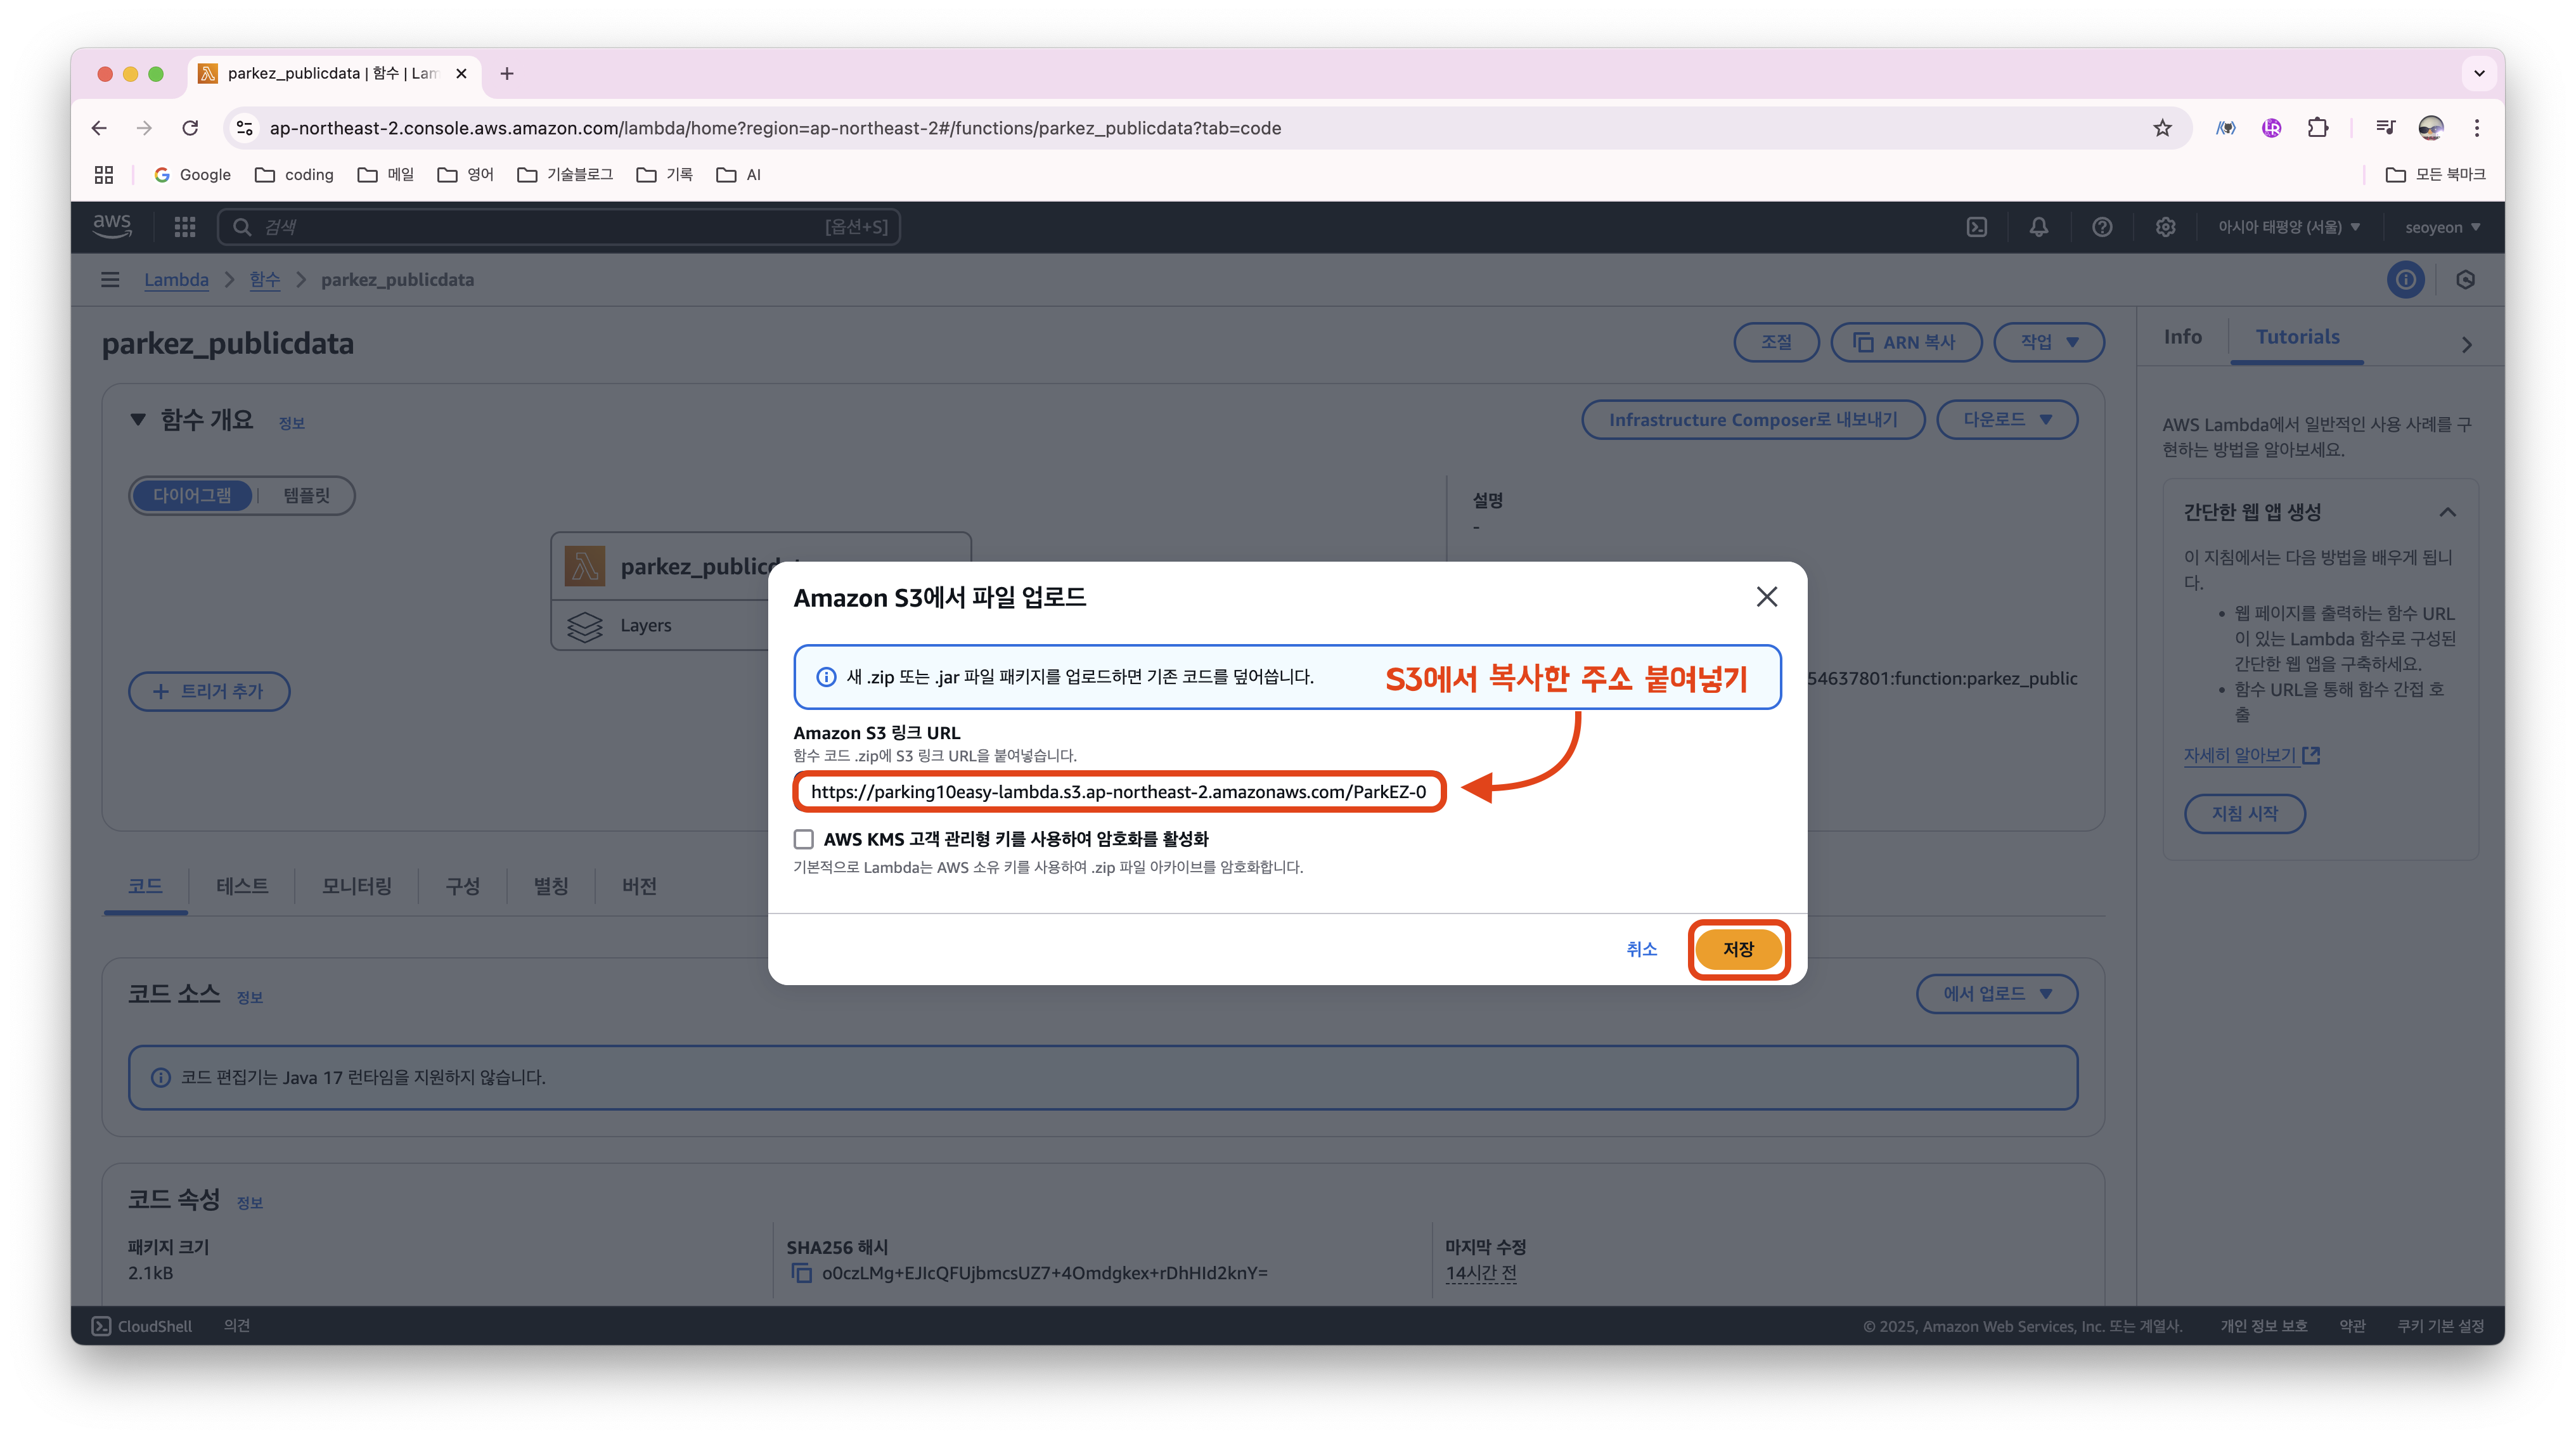Close the Amazon S3 upload dialog
The image size is (2576, 1439).
[x=1766, y=597]
